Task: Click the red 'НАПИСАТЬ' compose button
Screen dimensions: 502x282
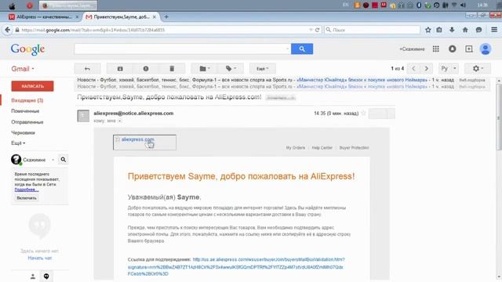Action: tap(32, 86)
